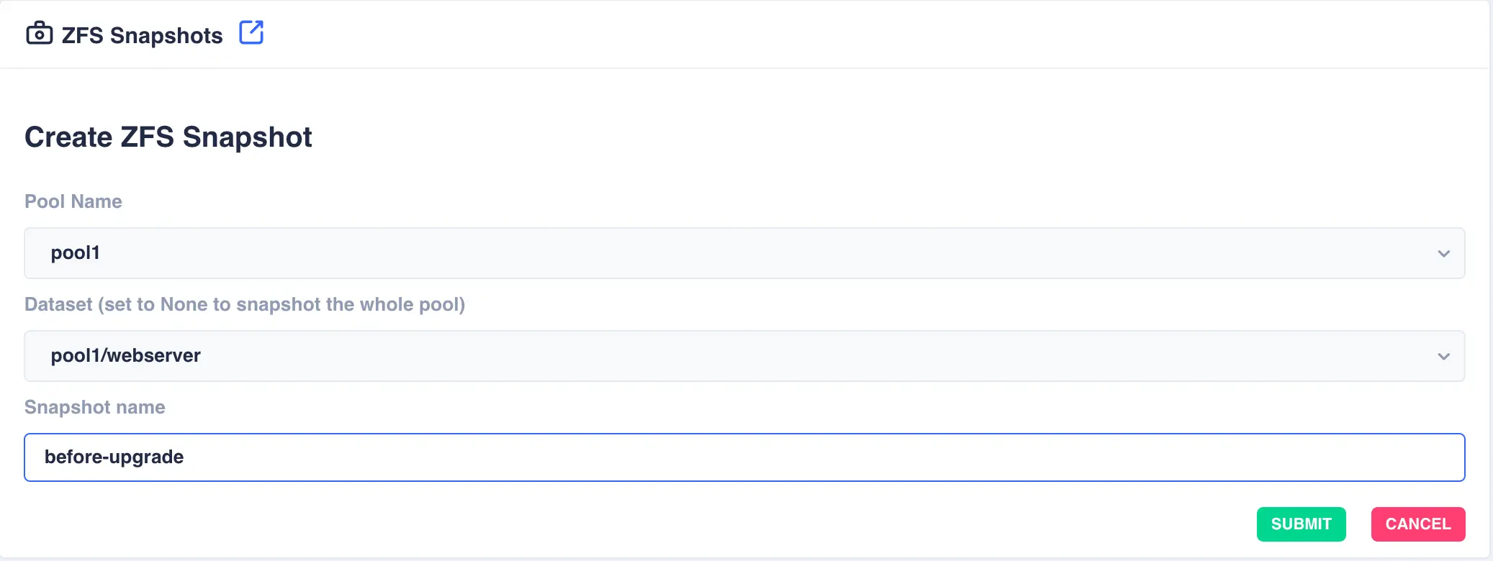The height and width of the screenshot is (561, 1493).
Task: Click the chevron arrow on the Dataset field
Action: [1443, 355]
